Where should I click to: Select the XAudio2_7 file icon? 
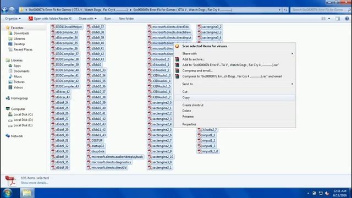(199, 130)
